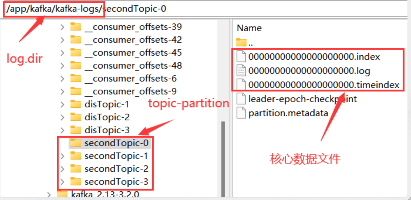This screenshot has width=411, height=200.
Task: Select the kafka_2.13-3.2.0 folder icon
Action: point(62,194)
